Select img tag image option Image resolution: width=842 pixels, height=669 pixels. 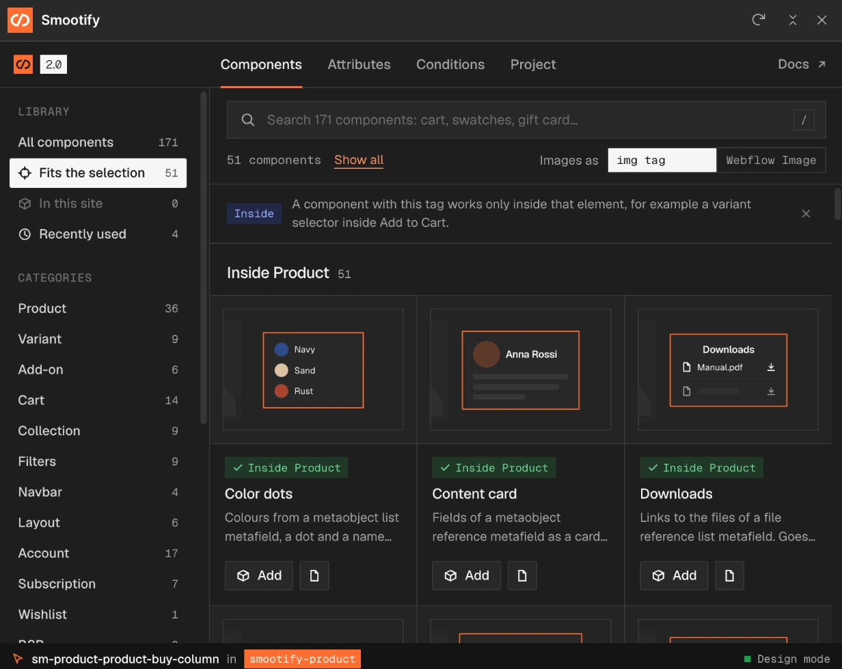tap(662, 160)
